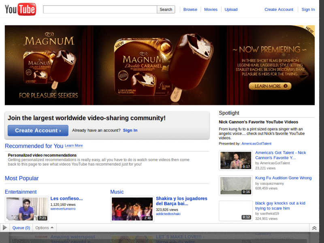
Task: Click Les confieso... video title
Action: point(66,198)
